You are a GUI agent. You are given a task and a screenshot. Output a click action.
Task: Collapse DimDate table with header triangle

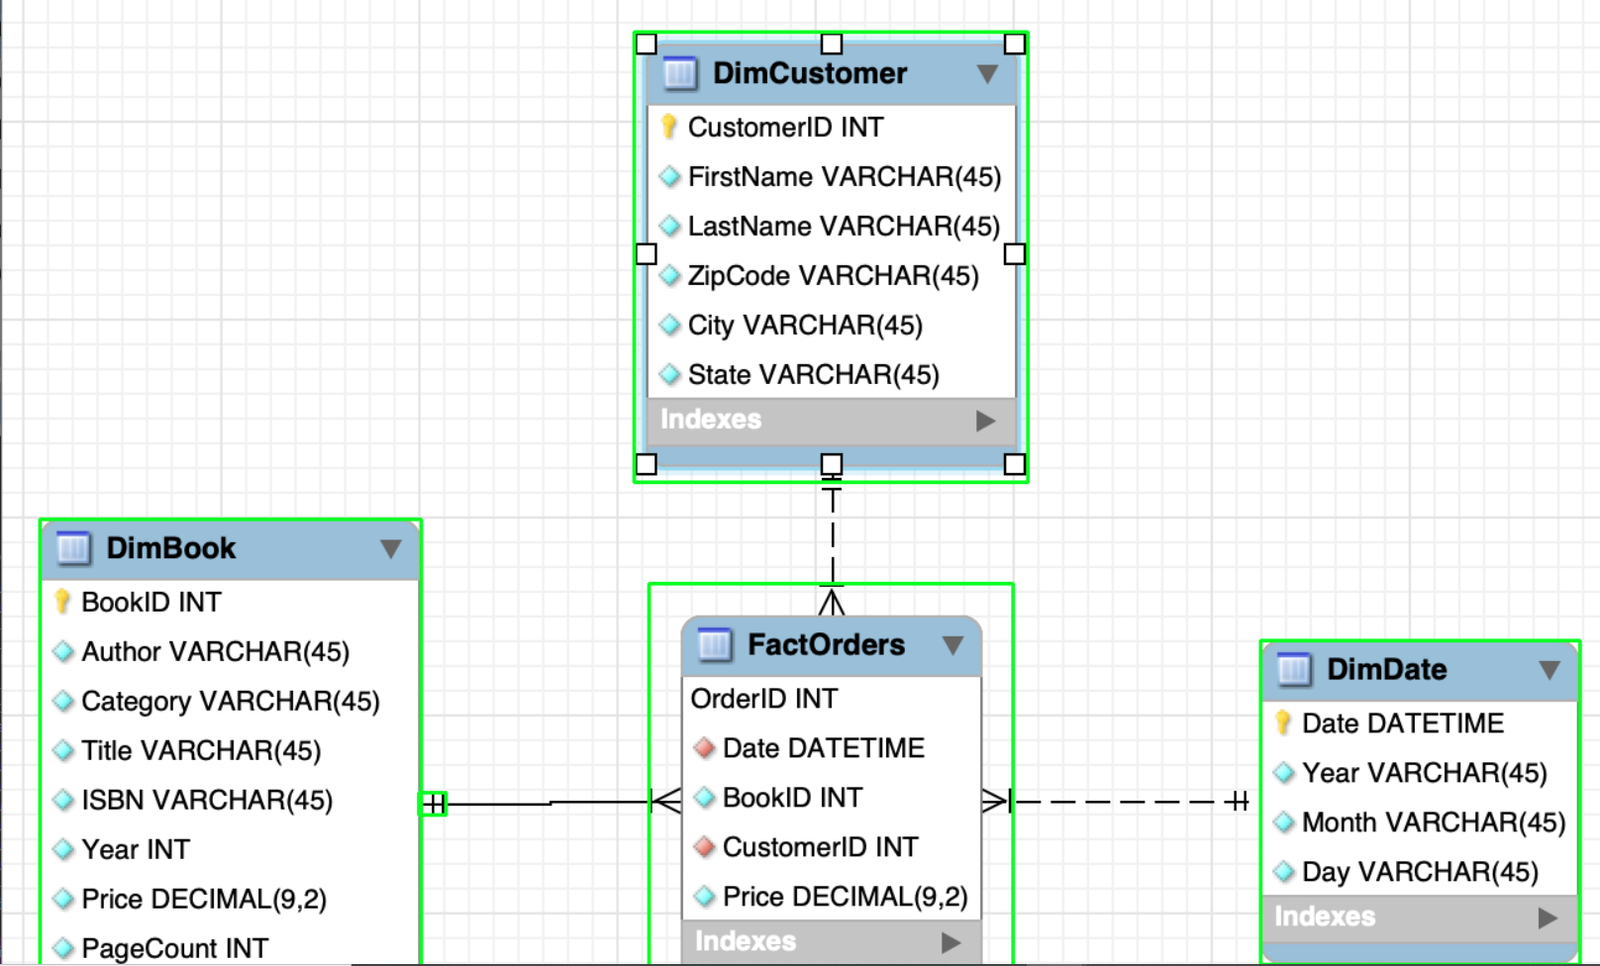(x=1550, y=670)
